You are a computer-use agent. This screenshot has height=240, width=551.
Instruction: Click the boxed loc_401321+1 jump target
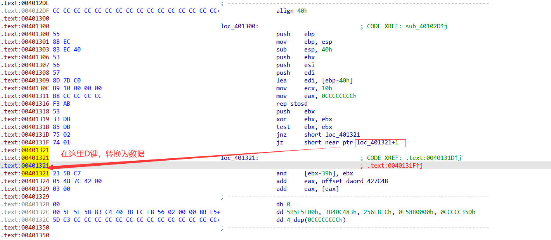pyautogui.click(x=380, y=143)
